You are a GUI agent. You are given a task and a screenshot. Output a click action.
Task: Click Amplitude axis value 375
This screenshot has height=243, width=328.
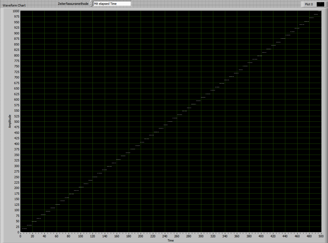tap(17, 149)
